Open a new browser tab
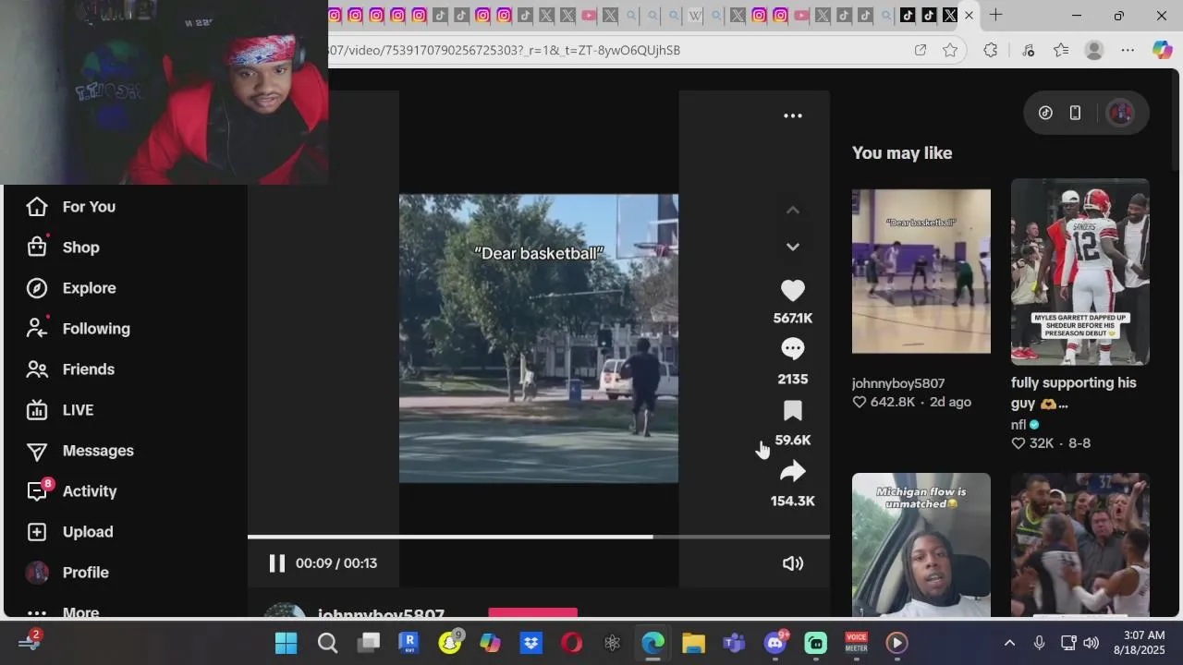This screenshot has width=1183, height=665. coord(995,15)
